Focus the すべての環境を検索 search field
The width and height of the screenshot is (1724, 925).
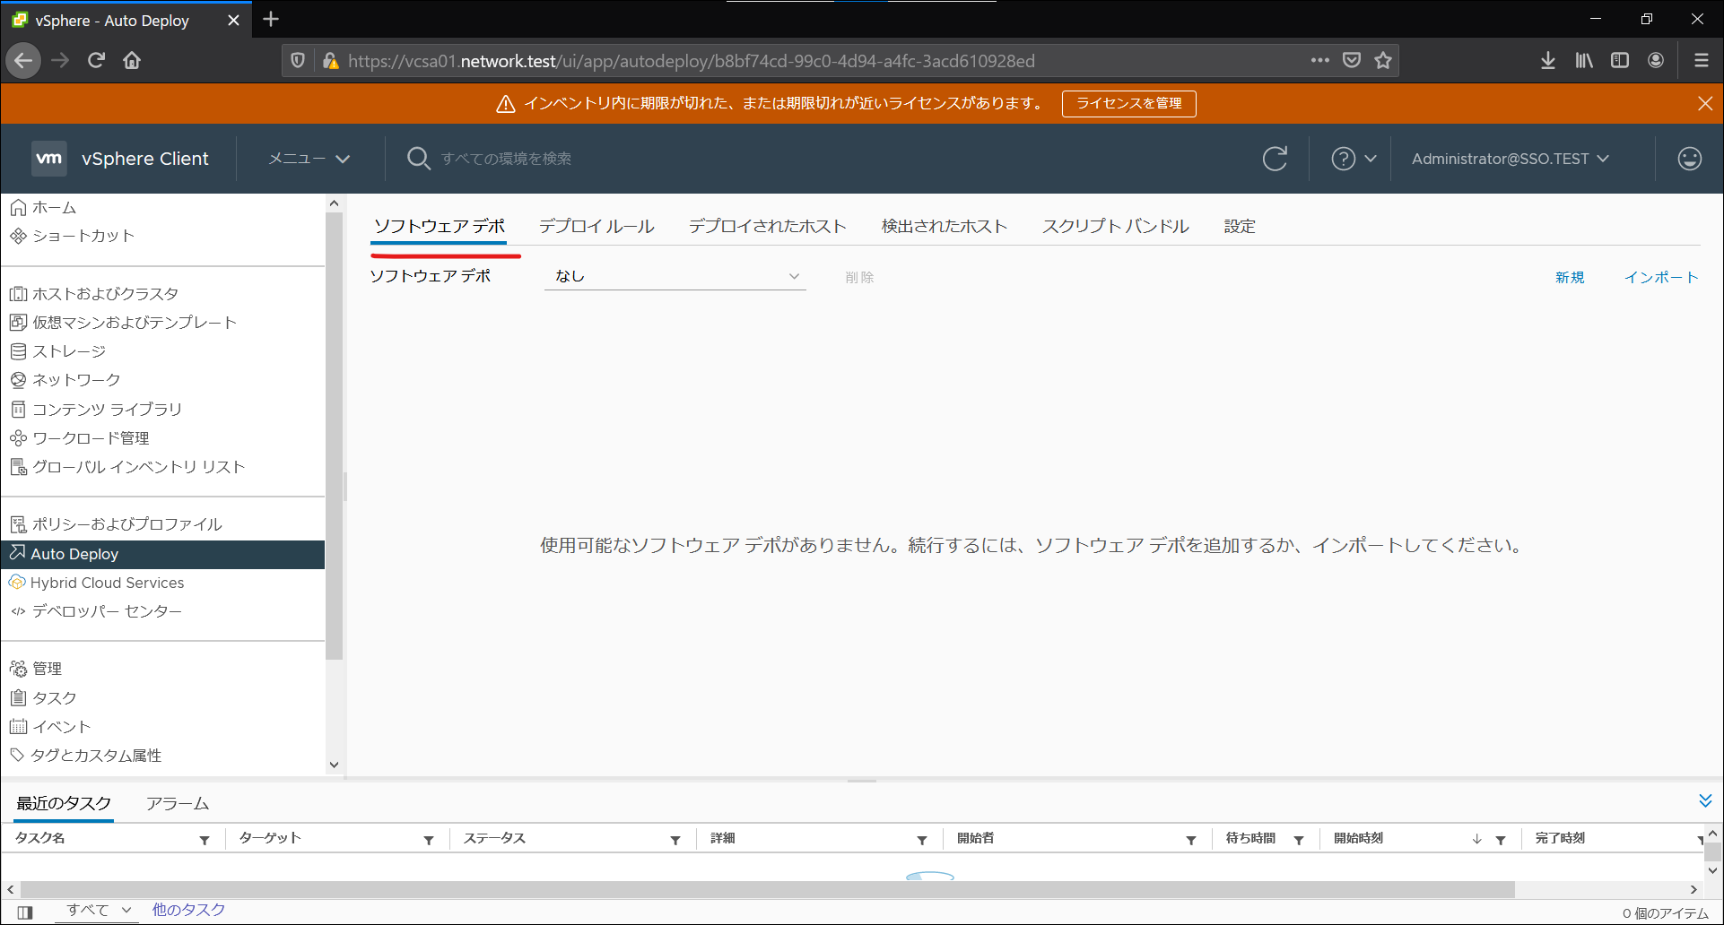(506, 159)
